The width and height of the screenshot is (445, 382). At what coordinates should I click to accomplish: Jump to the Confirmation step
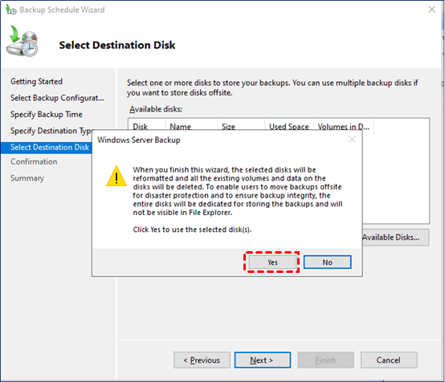tap(34, 161)
